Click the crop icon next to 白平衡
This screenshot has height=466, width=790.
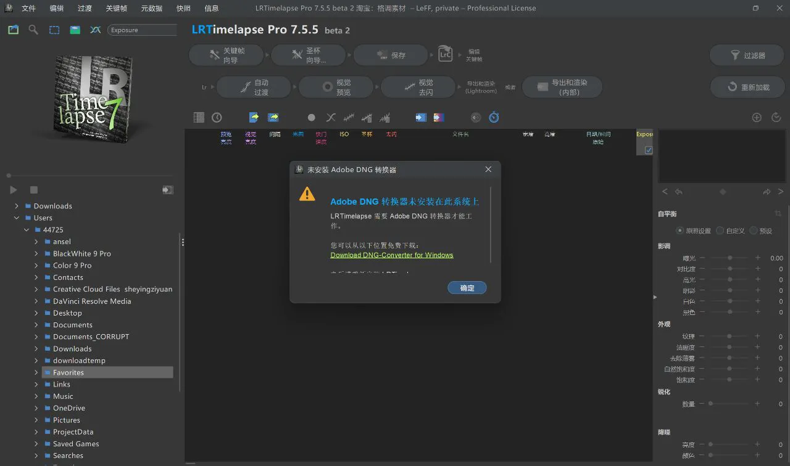coord(778,213)
